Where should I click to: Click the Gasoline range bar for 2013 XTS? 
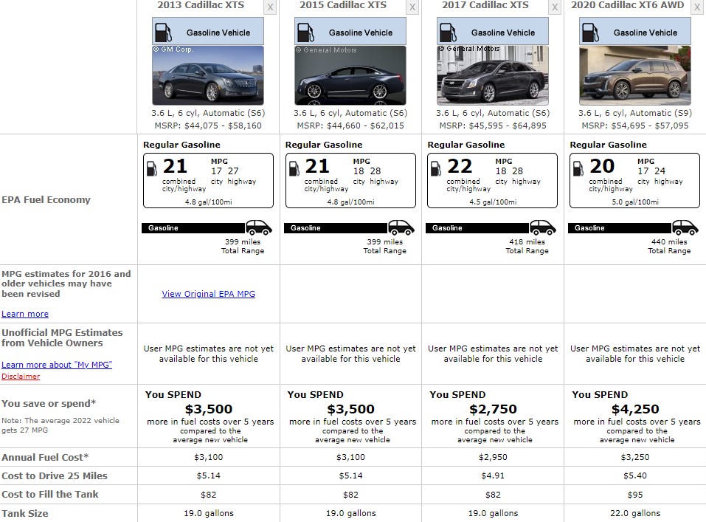[x=193, y=228]
